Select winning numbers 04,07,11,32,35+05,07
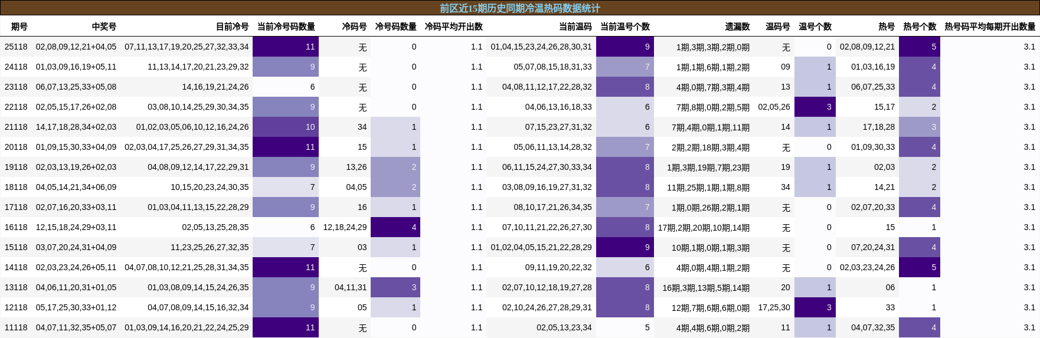 76,327
